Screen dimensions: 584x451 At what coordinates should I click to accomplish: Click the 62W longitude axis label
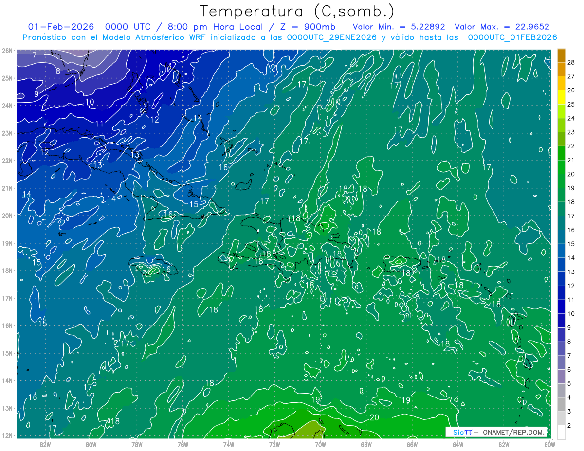point(504,444)
